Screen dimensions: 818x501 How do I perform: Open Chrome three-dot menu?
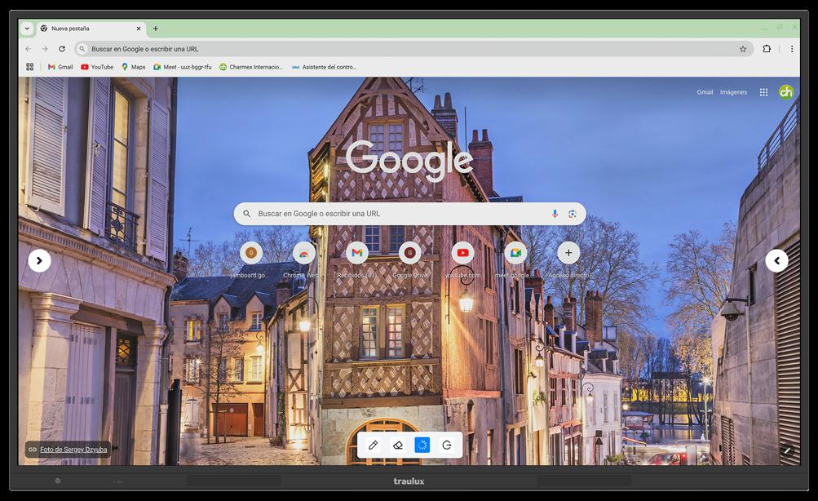click(791, 49)
